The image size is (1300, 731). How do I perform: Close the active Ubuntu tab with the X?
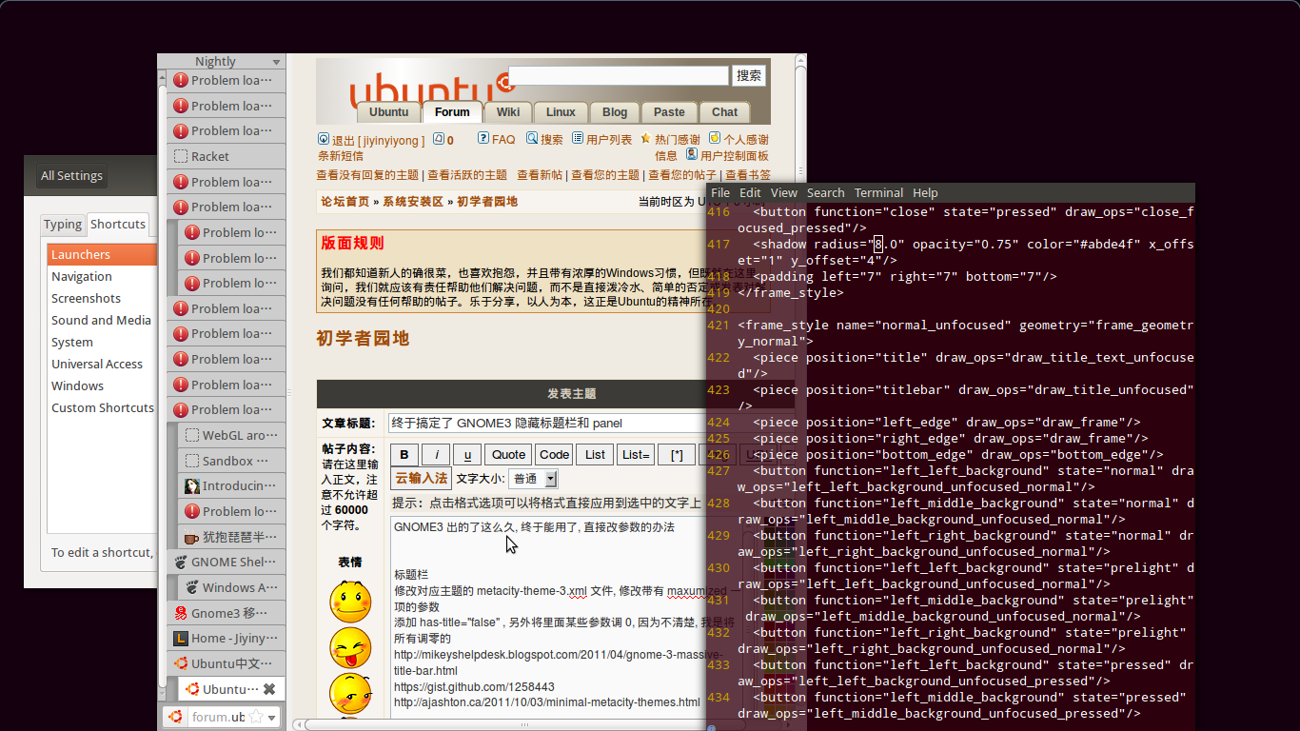269,689
